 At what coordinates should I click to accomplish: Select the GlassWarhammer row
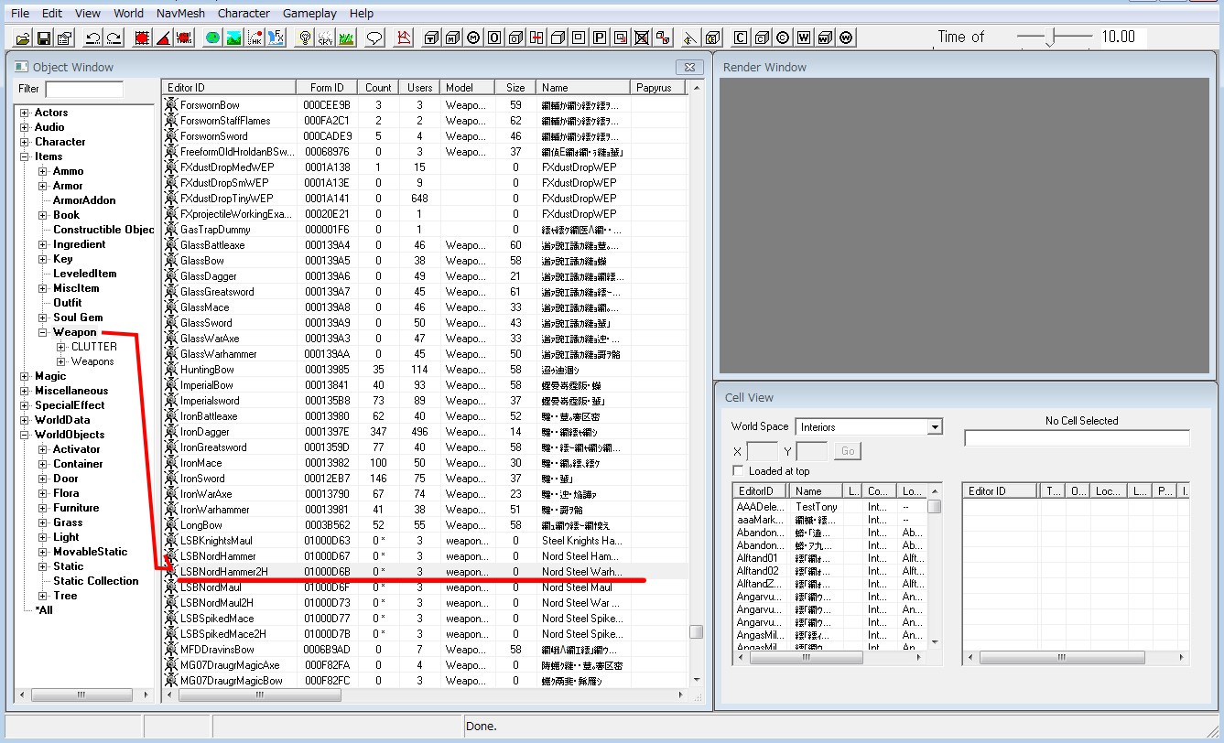(426, 354)
